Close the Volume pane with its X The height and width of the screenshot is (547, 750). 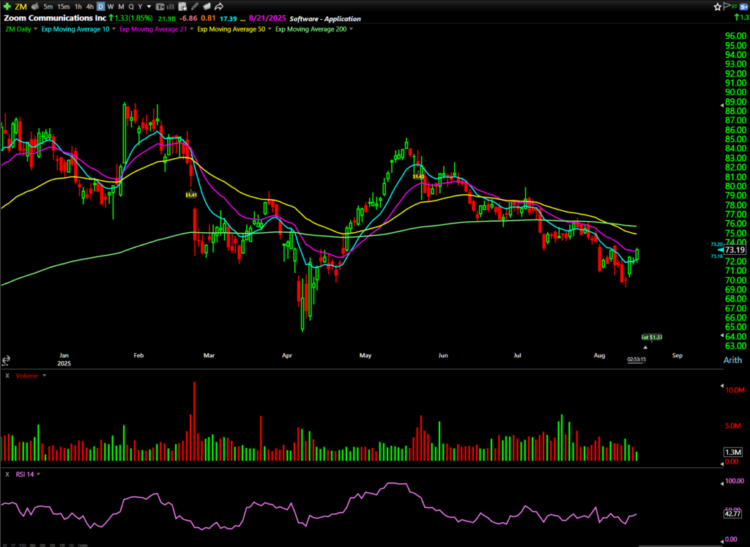tap(7, 376)
